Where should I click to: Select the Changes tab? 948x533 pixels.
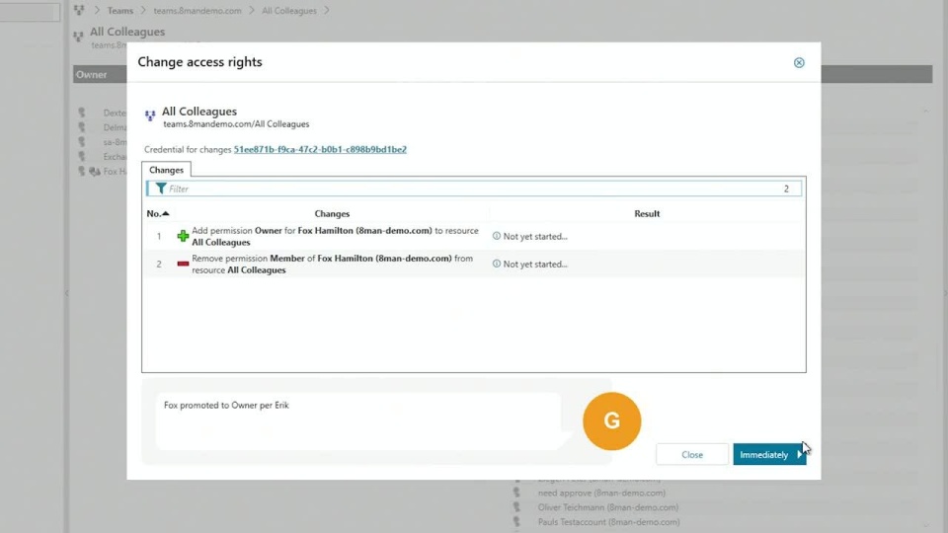click(x=167, y=170)
